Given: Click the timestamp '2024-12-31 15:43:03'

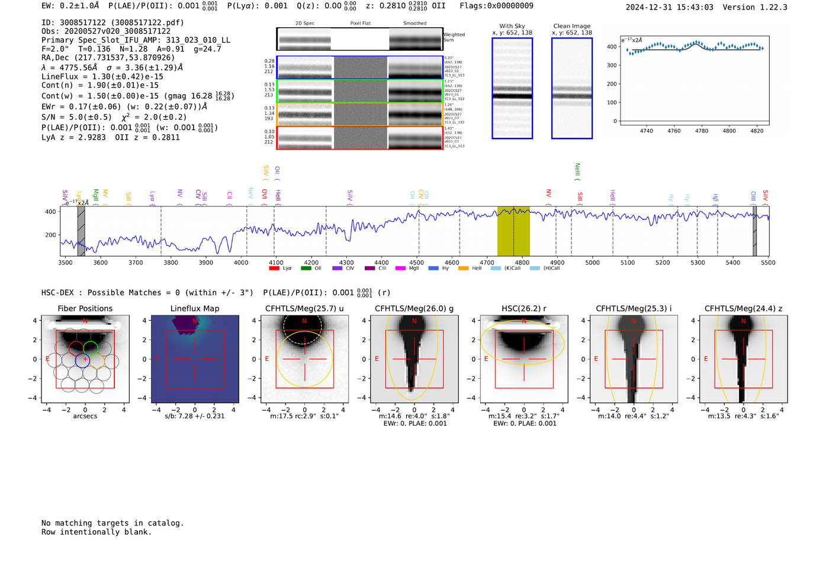Looking at the screenshot, I should pyautogui.click(x=669, y=8).
